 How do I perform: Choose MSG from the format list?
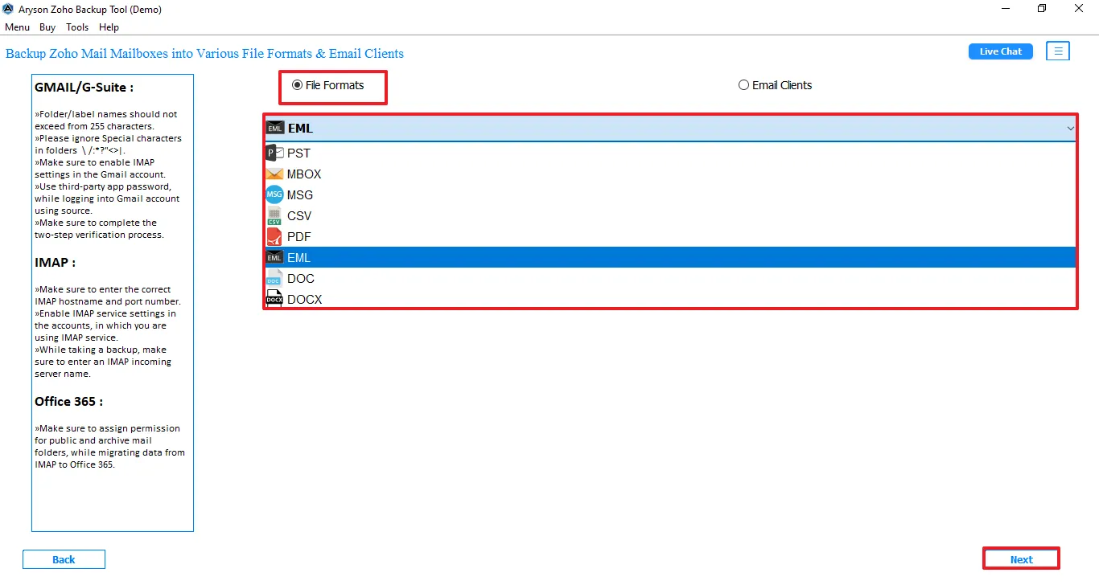point(671,194)
